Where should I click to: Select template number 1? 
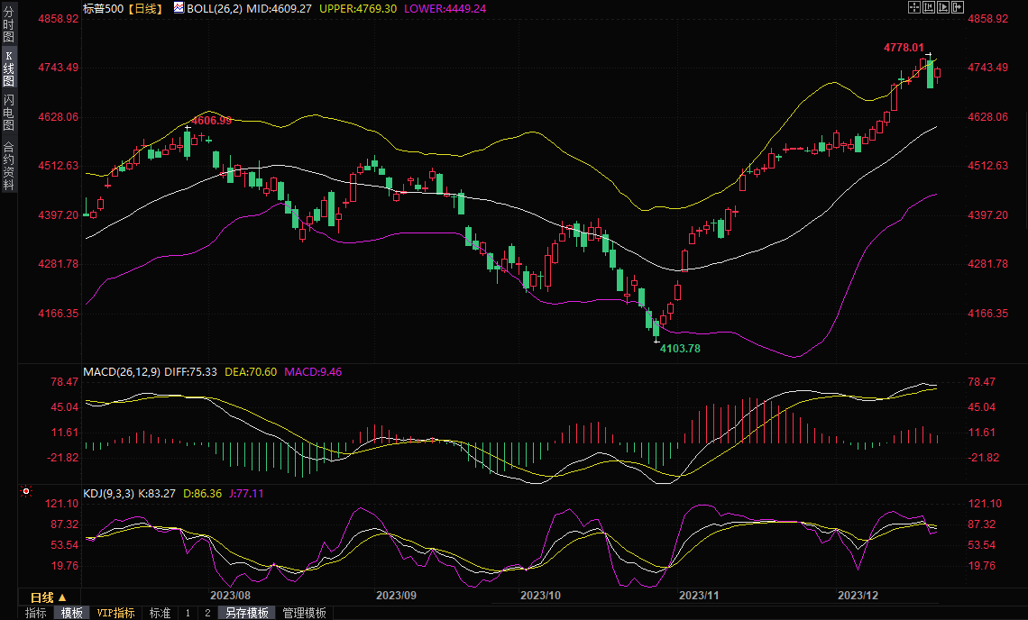tap(188, 613)
